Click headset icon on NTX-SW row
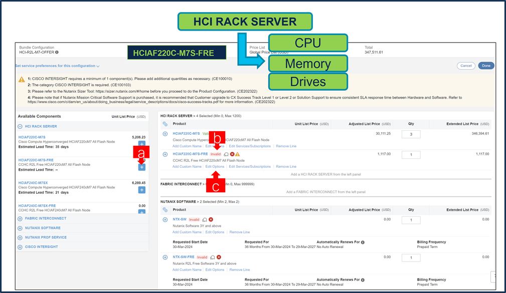This screenshot has height=293, width=506. coord(205,220)
